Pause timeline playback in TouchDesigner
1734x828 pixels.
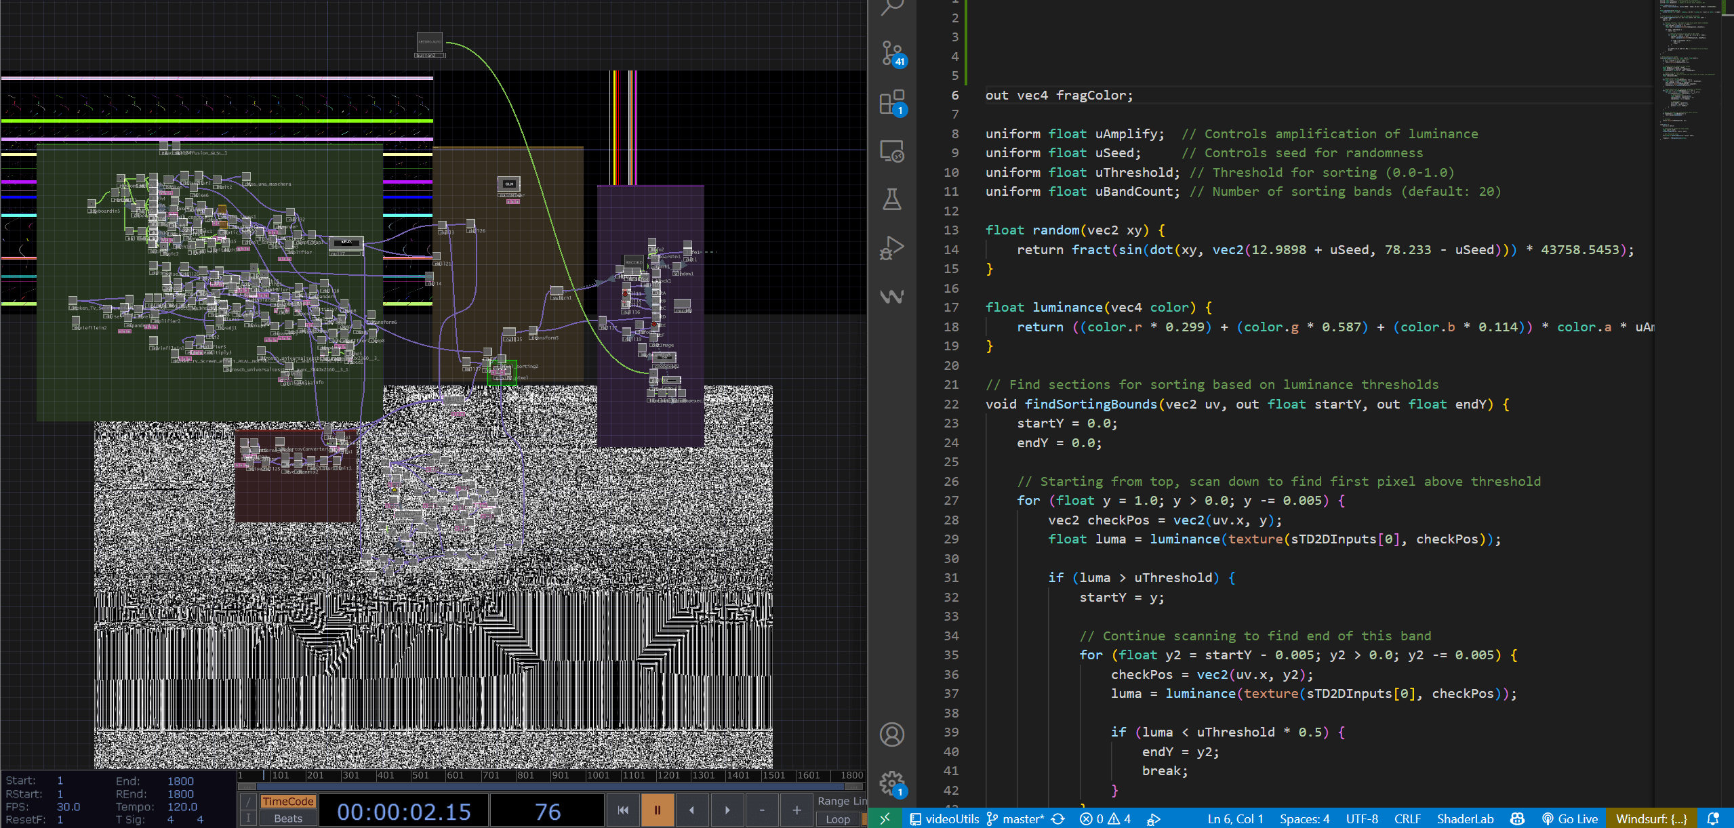click(x=657, y=810)
